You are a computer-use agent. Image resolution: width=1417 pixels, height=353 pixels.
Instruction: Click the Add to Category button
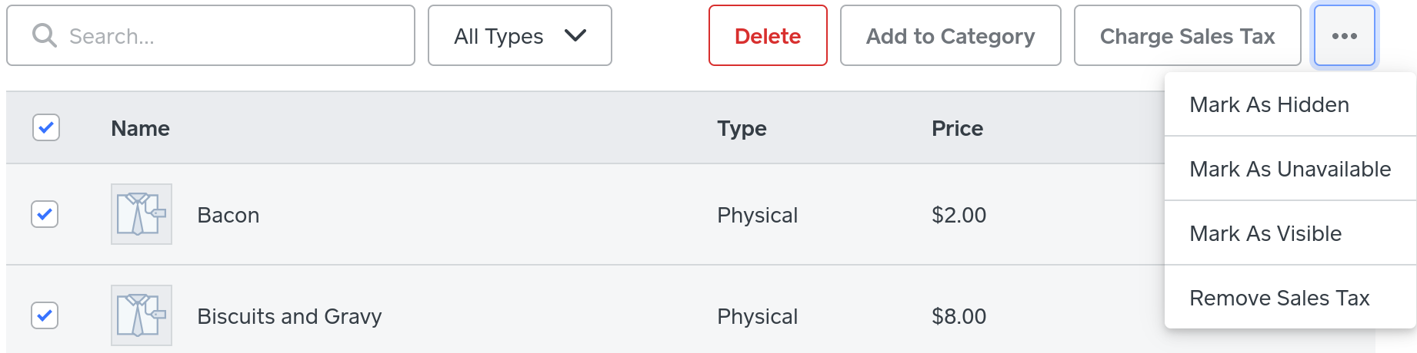point(950,36)
